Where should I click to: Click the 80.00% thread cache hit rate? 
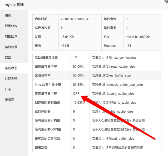[x=78, y=67]
